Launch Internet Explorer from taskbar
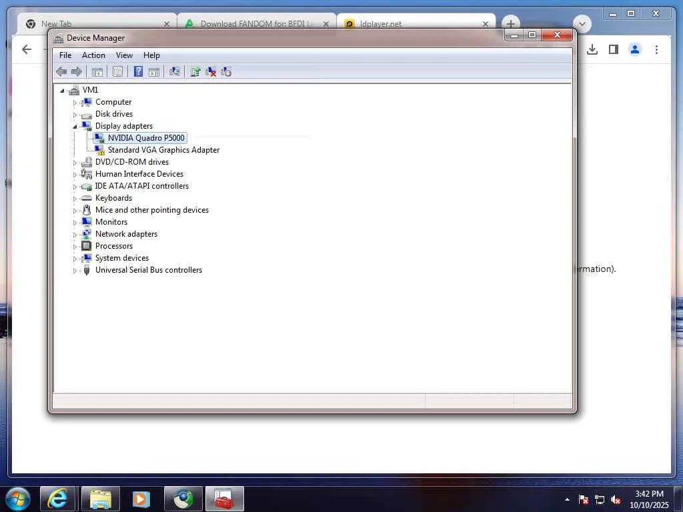This screenshot has width=683, height=512. (57, 499)
